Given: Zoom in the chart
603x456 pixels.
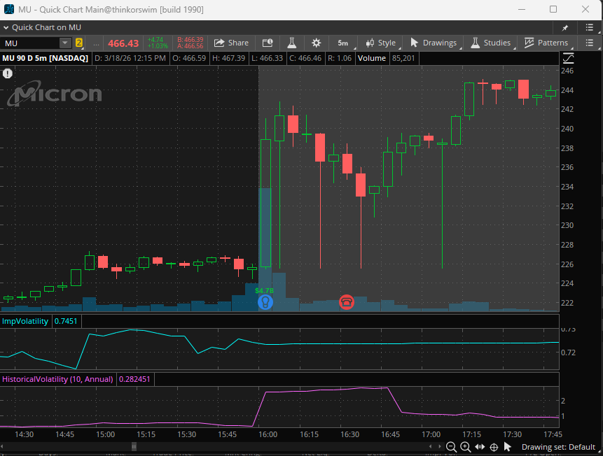Looking at the screenshot, I should (465, 447).
